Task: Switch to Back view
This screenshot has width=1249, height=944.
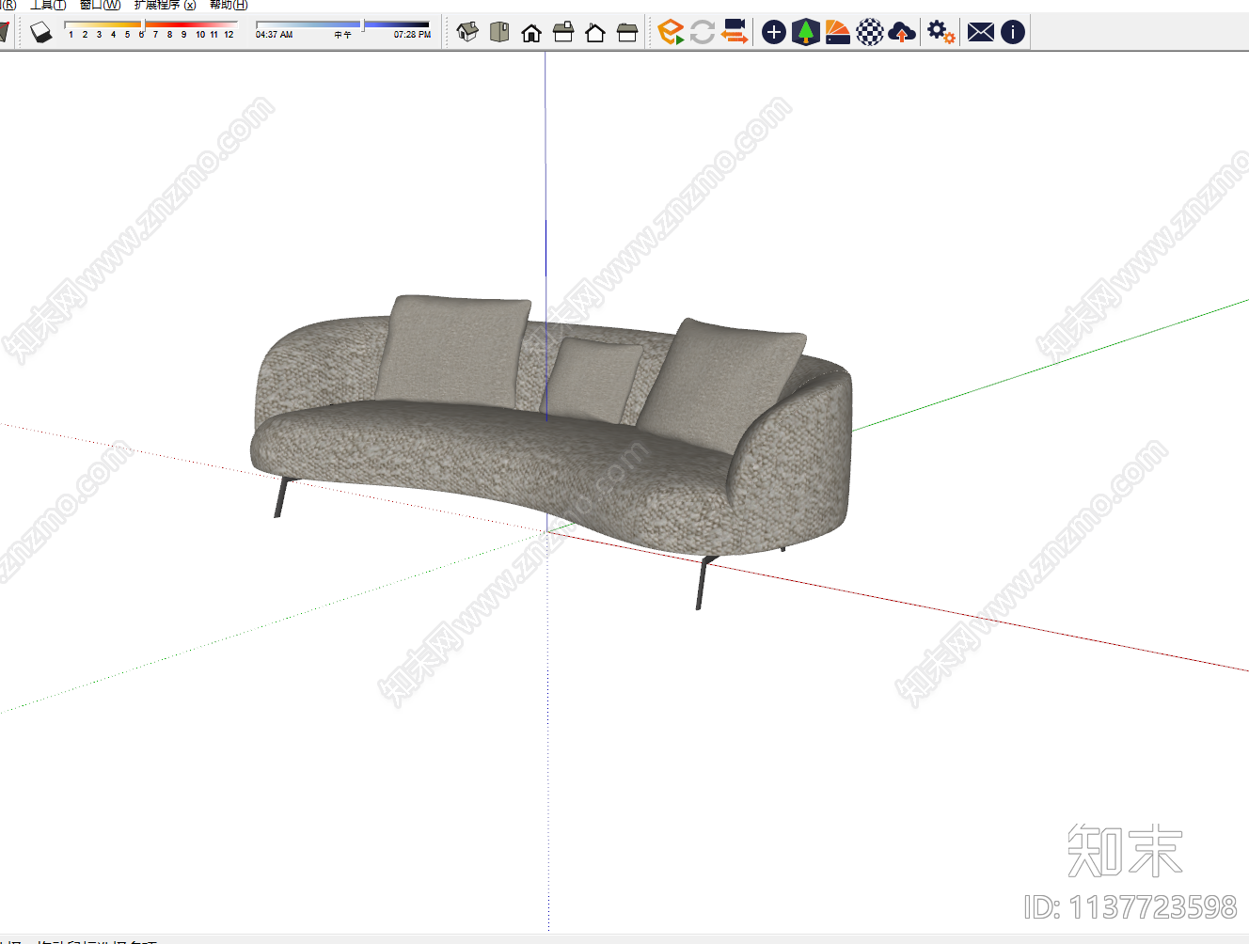Action: [595, 33]
